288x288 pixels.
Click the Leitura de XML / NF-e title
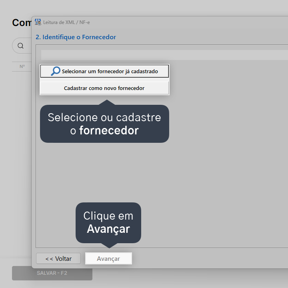pyautogui.click(x=66, y=22)
